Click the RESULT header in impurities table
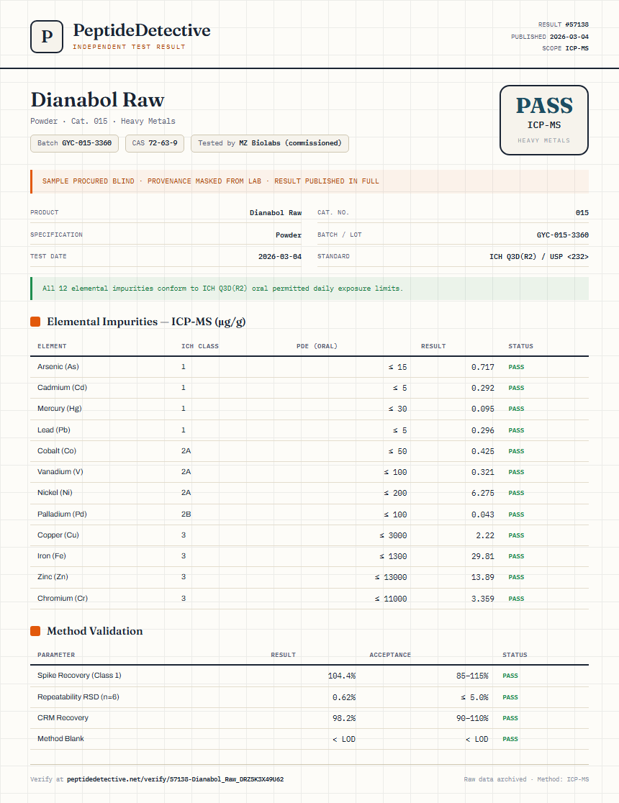This screenshot has height=803, width=619. 433,346
